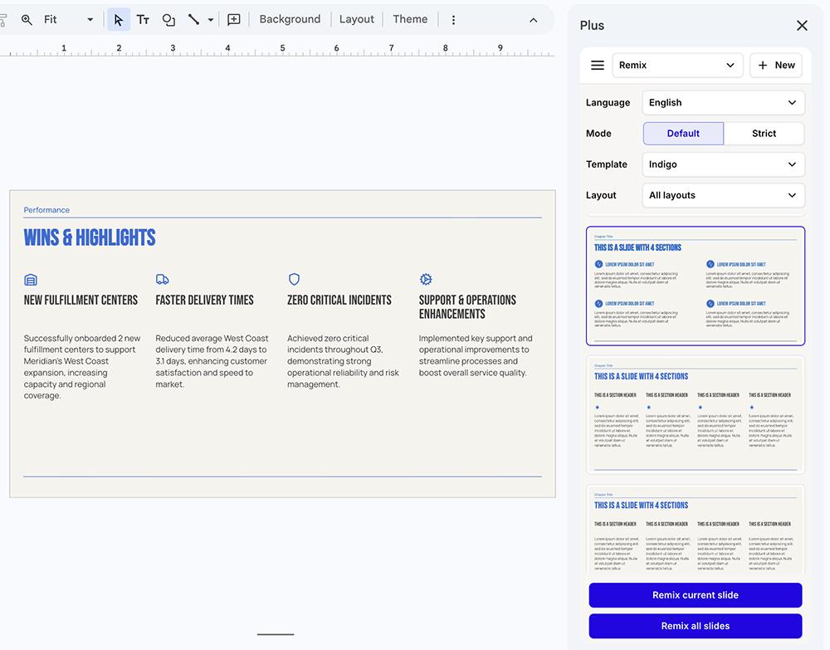Image resolution: width=830 pixels, height=650 pixels.
Task: Click the fulfillment center building icon
Action: point(31,280)
